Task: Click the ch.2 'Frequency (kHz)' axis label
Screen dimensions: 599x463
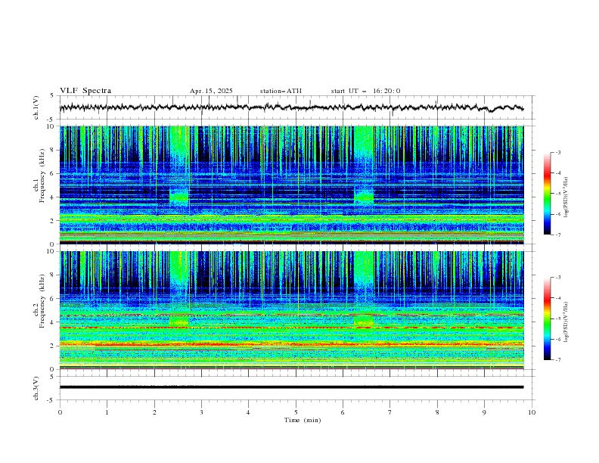Action: click(42, 301)
